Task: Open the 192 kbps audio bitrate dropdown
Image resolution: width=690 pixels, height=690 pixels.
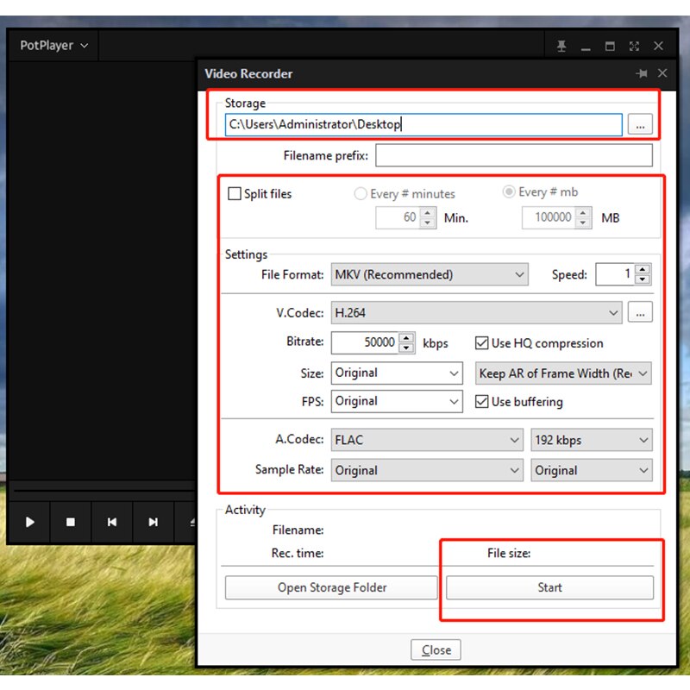Action: [x=592, y=440]
